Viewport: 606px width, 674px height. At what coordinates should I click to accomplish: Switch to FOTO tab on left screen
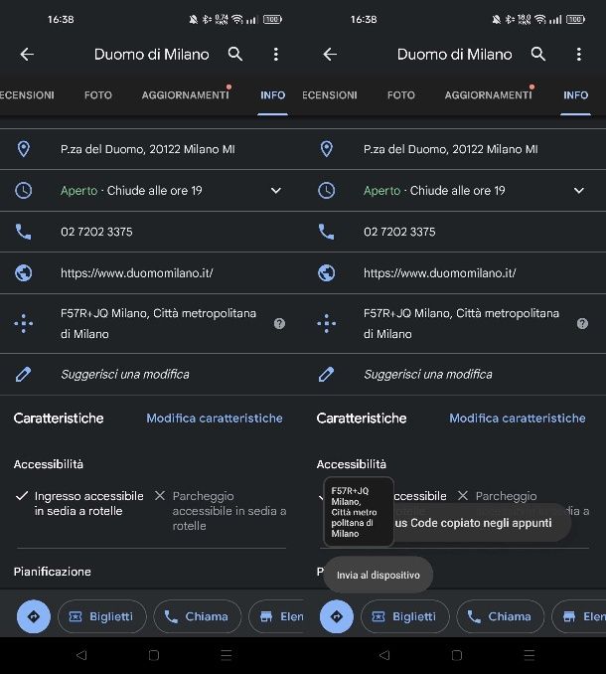98,95
